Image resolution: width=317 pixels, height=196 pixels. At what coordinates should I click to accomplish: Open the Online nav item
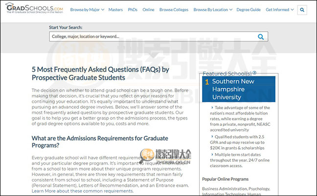(x=148, y=10)
